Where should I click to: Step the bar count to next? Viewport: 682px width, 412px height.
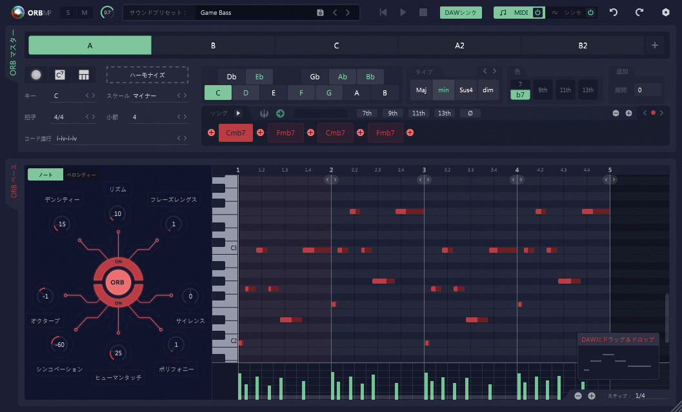[x=185, y=117]
